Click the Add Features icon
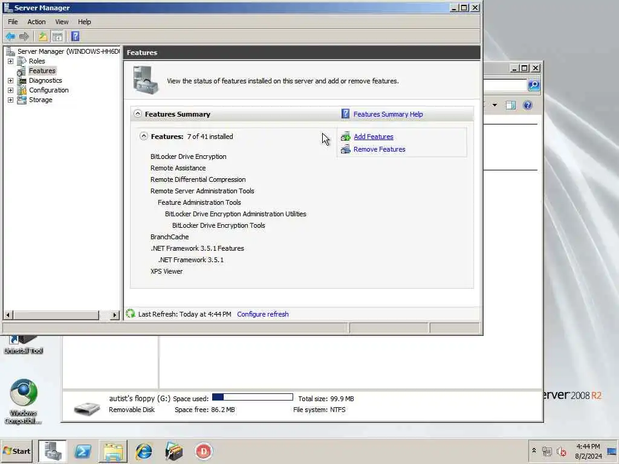 pos(345,137)
